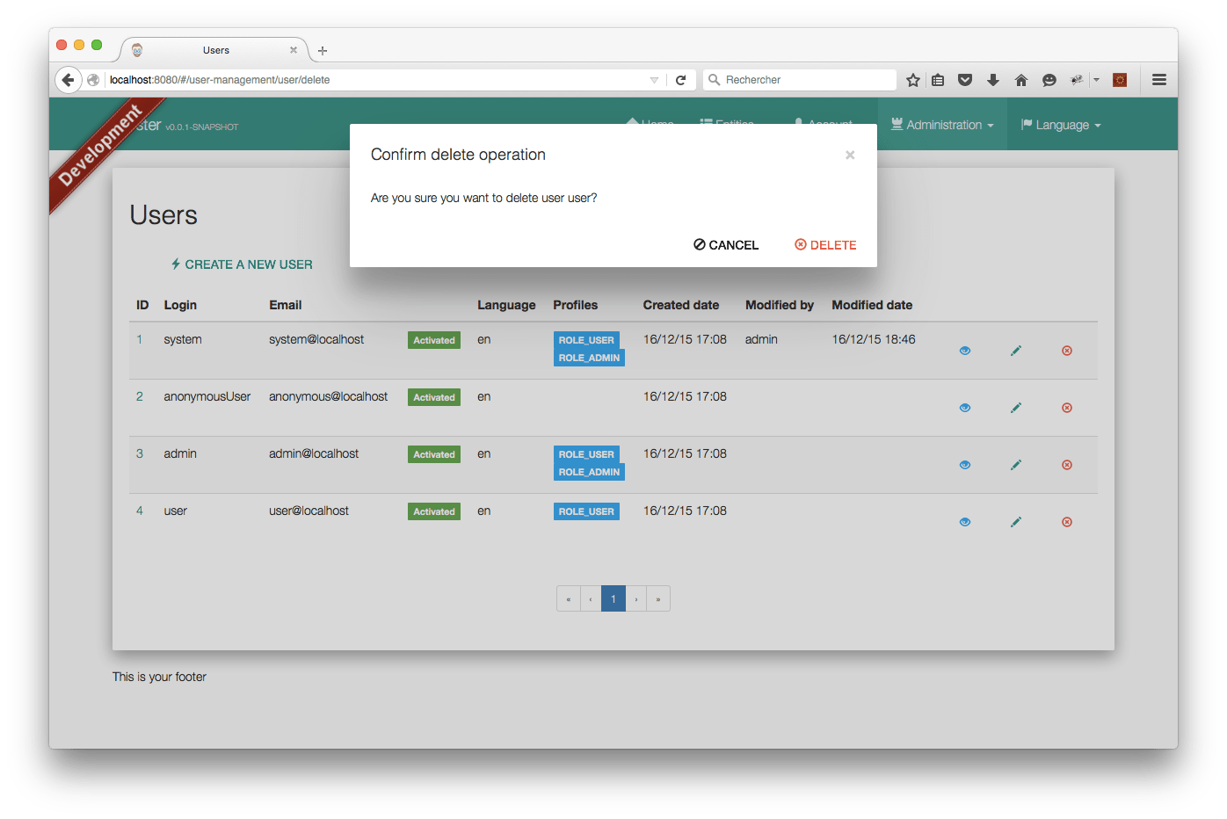This screenshot has width=1227, height=819.
Task: Open the browser hamburger menu
Action: pos(1159,79)
